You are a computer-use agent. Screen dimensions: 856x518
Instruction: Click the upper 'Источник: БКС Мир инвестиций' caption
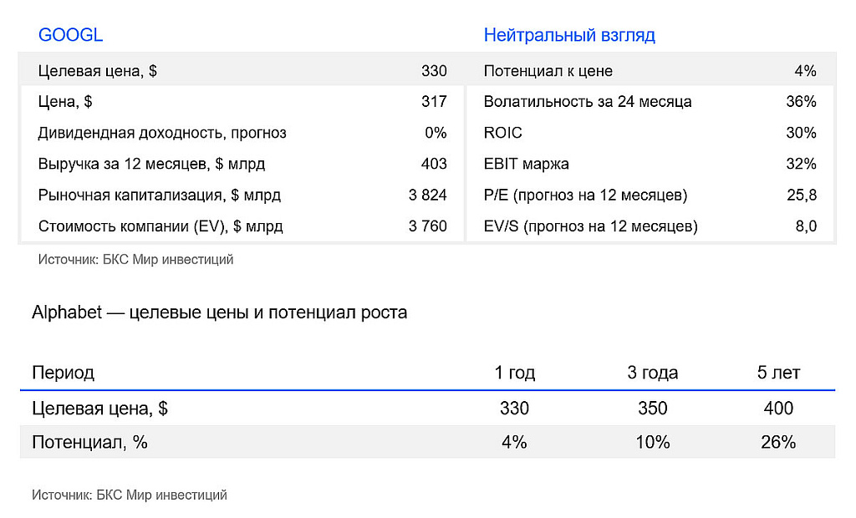pos(135,260)
